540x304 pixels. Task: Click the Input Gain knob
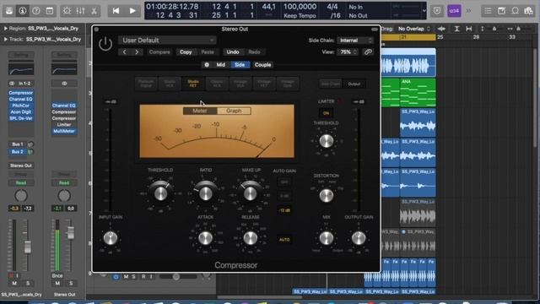coord(111,238)
